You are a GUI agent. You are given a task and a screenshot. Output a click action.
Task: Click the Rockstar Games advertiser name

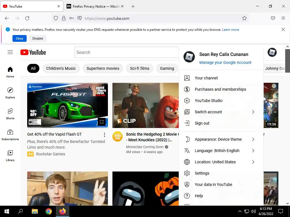click(50, 154)
